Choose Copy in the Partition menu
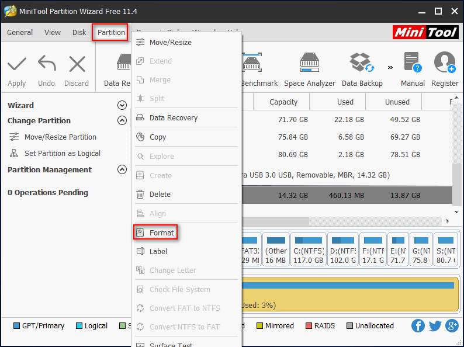Viewport: 464px width, 347px height. pos(186,137)
